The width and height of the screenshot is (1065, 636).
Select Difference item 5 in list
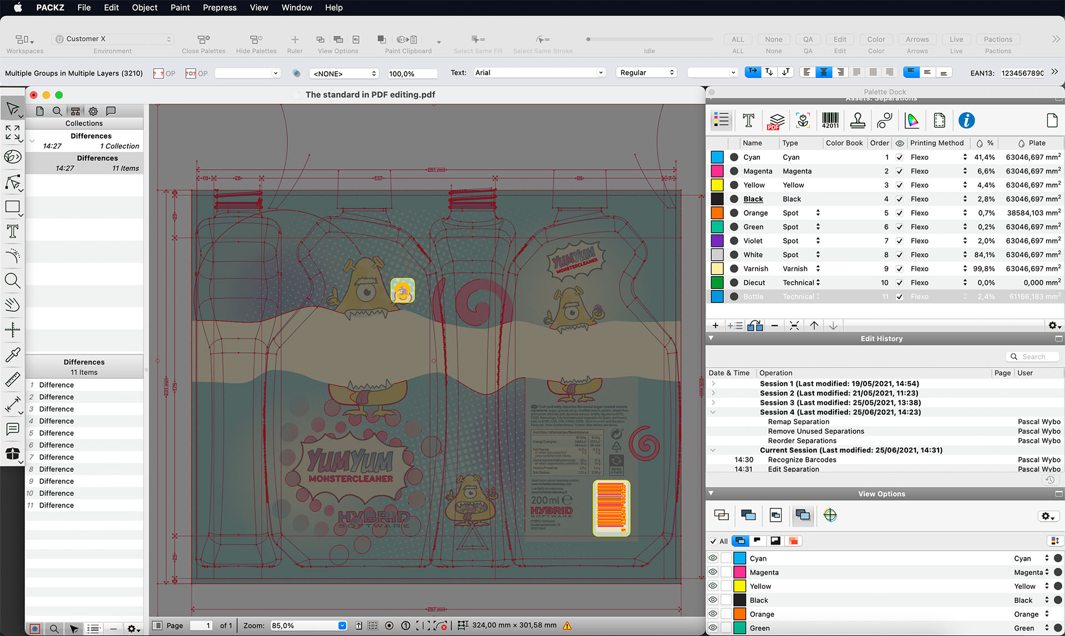click(x=84, y=433)
